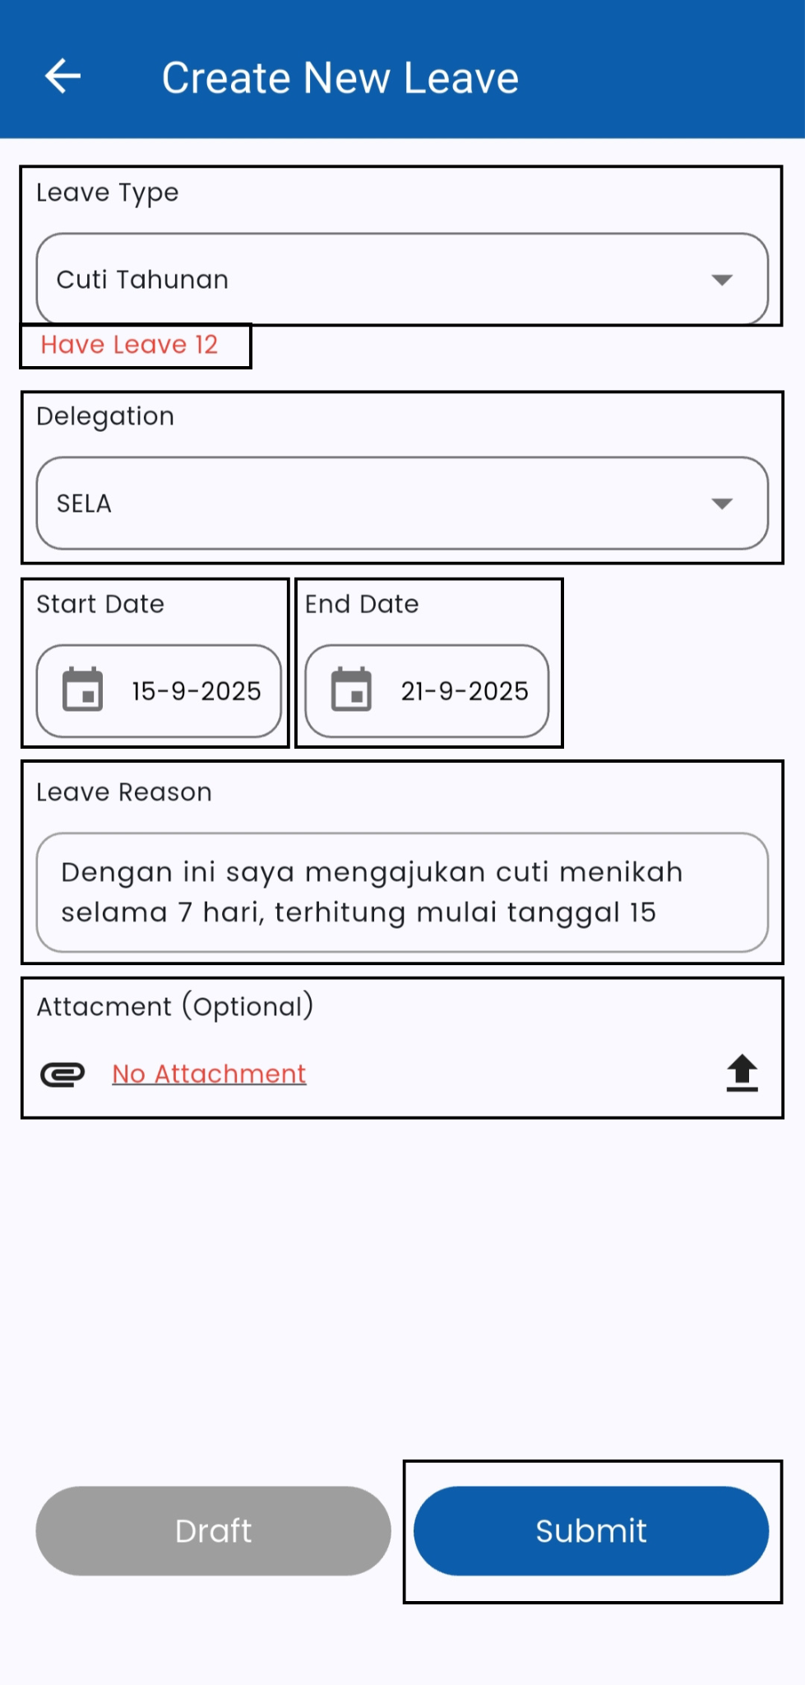Submit the leave request
The width and height of the screenshot is (805, 1685).
click(x=591, y=1530)
